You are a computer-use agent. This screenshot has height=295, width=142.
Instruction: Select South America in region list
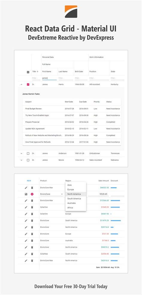[x=75, y=198]
